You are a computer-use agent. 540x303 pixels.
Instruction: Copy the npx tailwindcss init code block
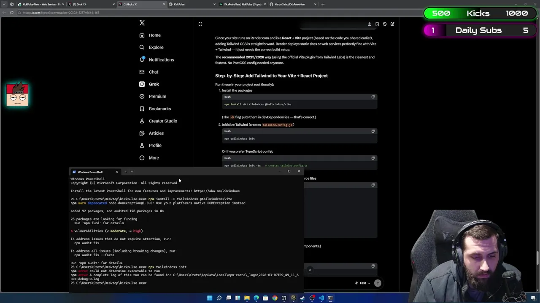pos(373,131)
